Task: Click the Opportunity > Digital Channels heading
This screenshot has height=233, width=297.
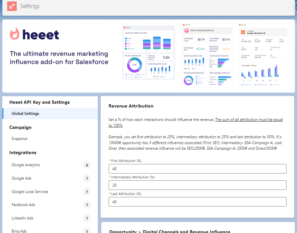Action: coord(170,231)
